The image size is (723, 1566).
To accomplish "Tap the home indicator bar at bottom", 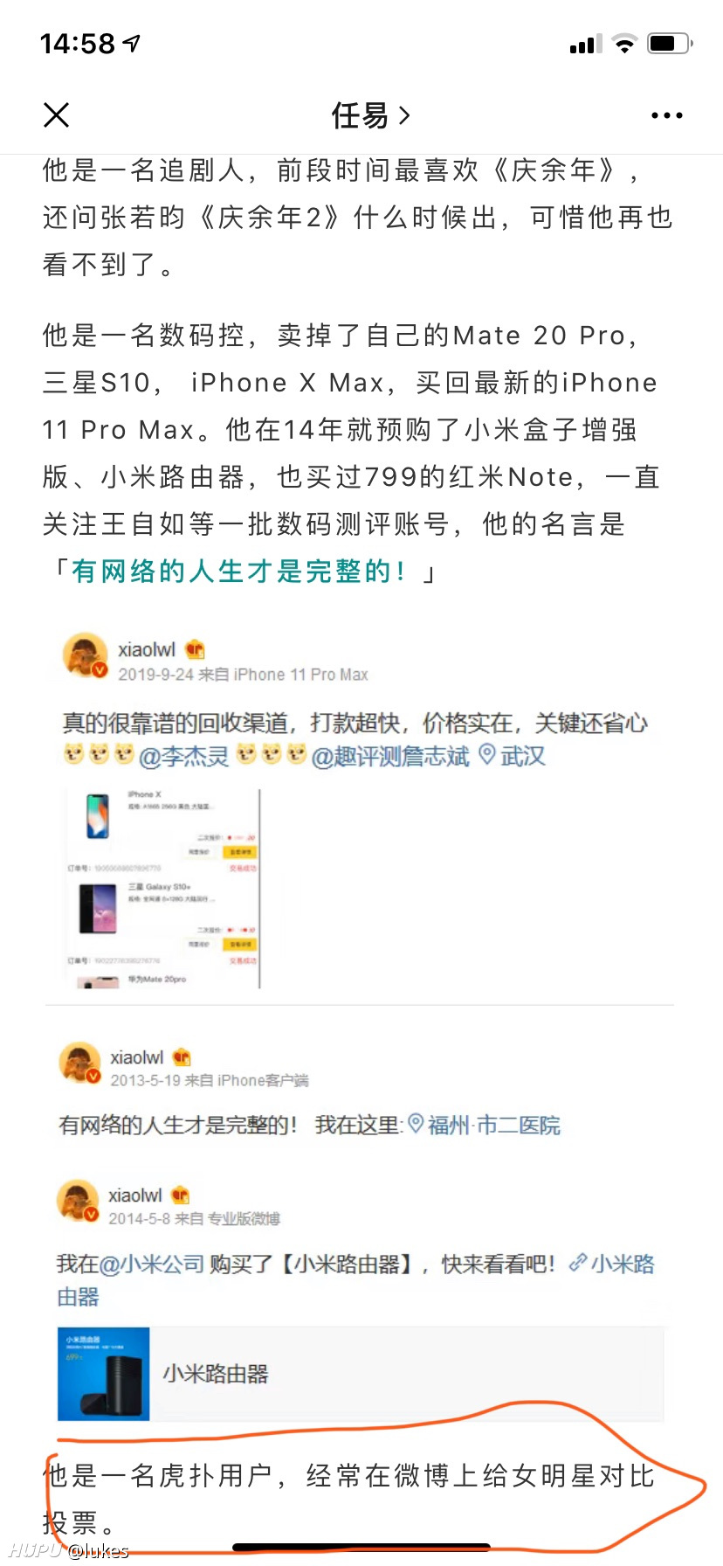I will (361, 1548).
